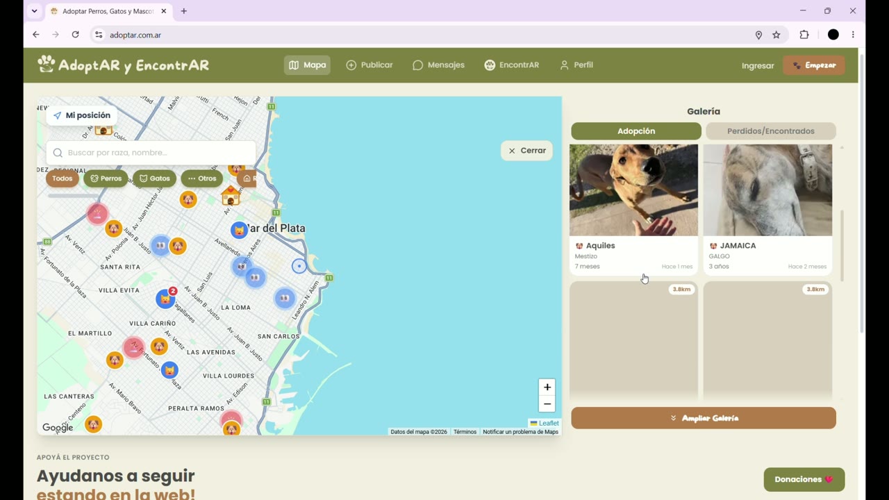This screenshot has width=889, height=500.
Task: Click the breed text 'GALGO'
Action: point(719,256)
